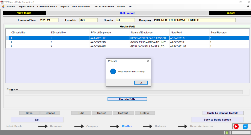Switch to View Mode tab
Image resolution: width=251 pixels, height=135 pixels.
point(24,13)
